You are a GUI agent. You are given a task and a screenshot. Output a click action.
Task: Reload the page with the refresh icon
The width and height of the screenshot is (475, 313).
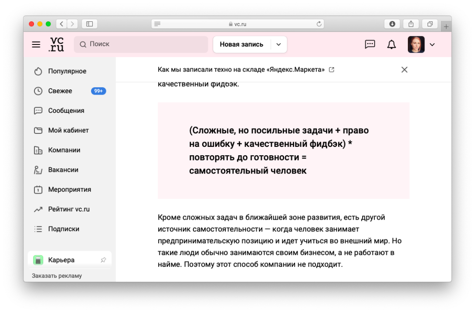319,24
